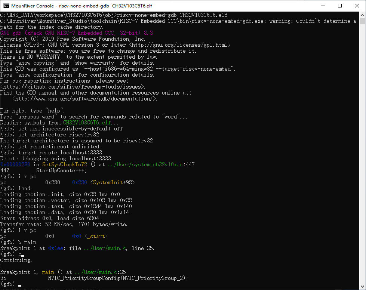Click the 'For help, type "help".' line
The width and height of the screenshot is (366, 290).
pos(33,111)
